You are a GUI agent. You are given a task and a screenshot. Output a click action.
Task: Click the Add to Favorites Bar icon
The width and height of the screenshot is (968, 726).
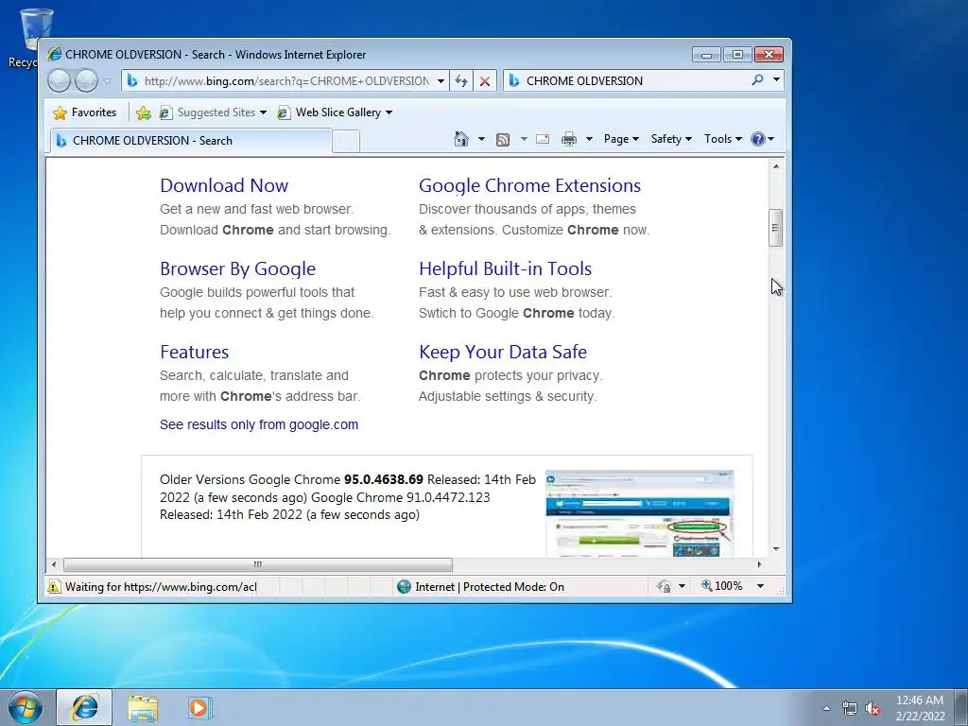[144, 112]
